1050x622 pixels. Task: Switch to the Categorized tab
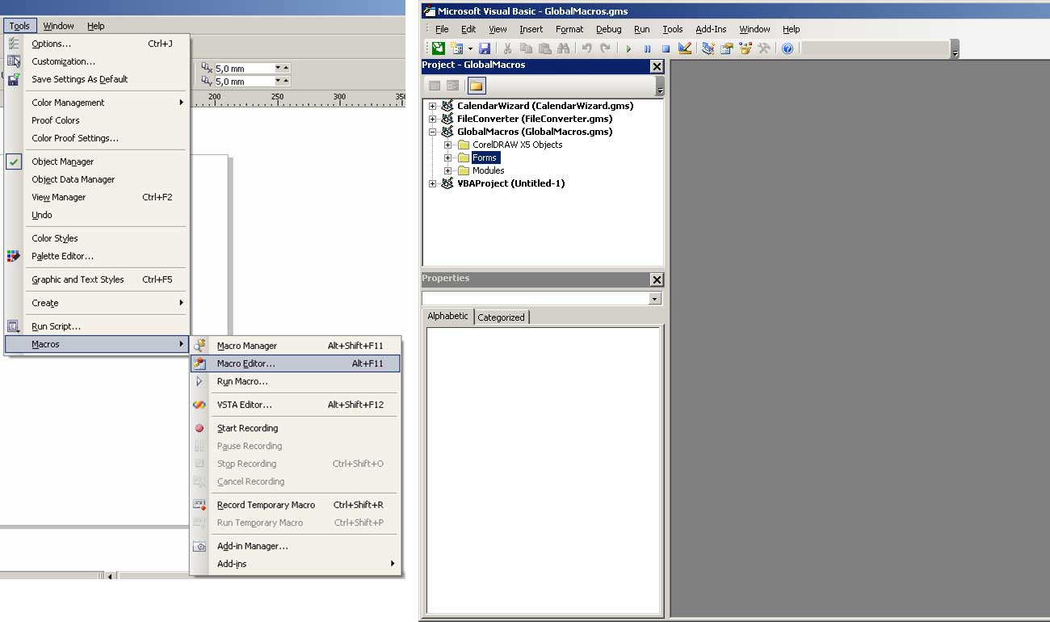click(501, 317)
